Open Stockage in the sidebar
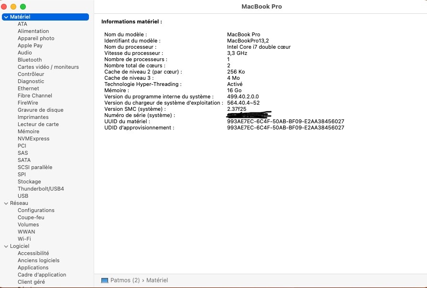The height and width of the screenshot is (288, 427). pos(29,181)
